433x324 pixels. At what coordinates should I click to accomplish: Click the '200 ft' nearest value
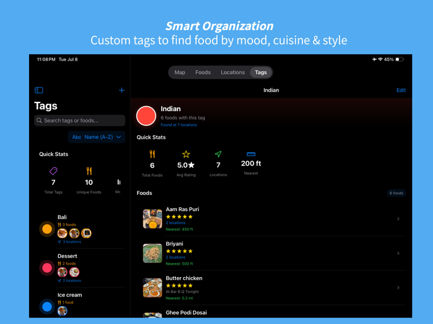pos(251,164)
